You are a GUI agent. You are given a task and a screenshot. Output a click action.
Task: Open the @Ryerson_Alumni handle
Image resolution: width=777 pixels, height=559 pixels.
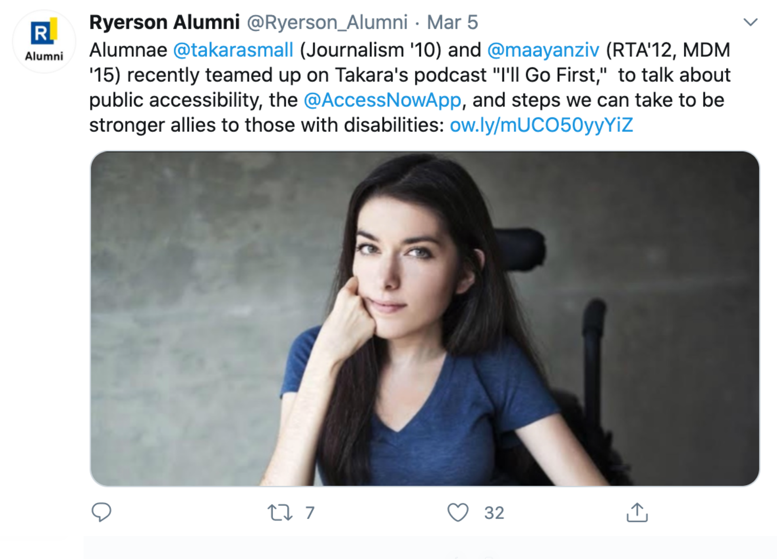pyautogui.click(x=327, y=22)
